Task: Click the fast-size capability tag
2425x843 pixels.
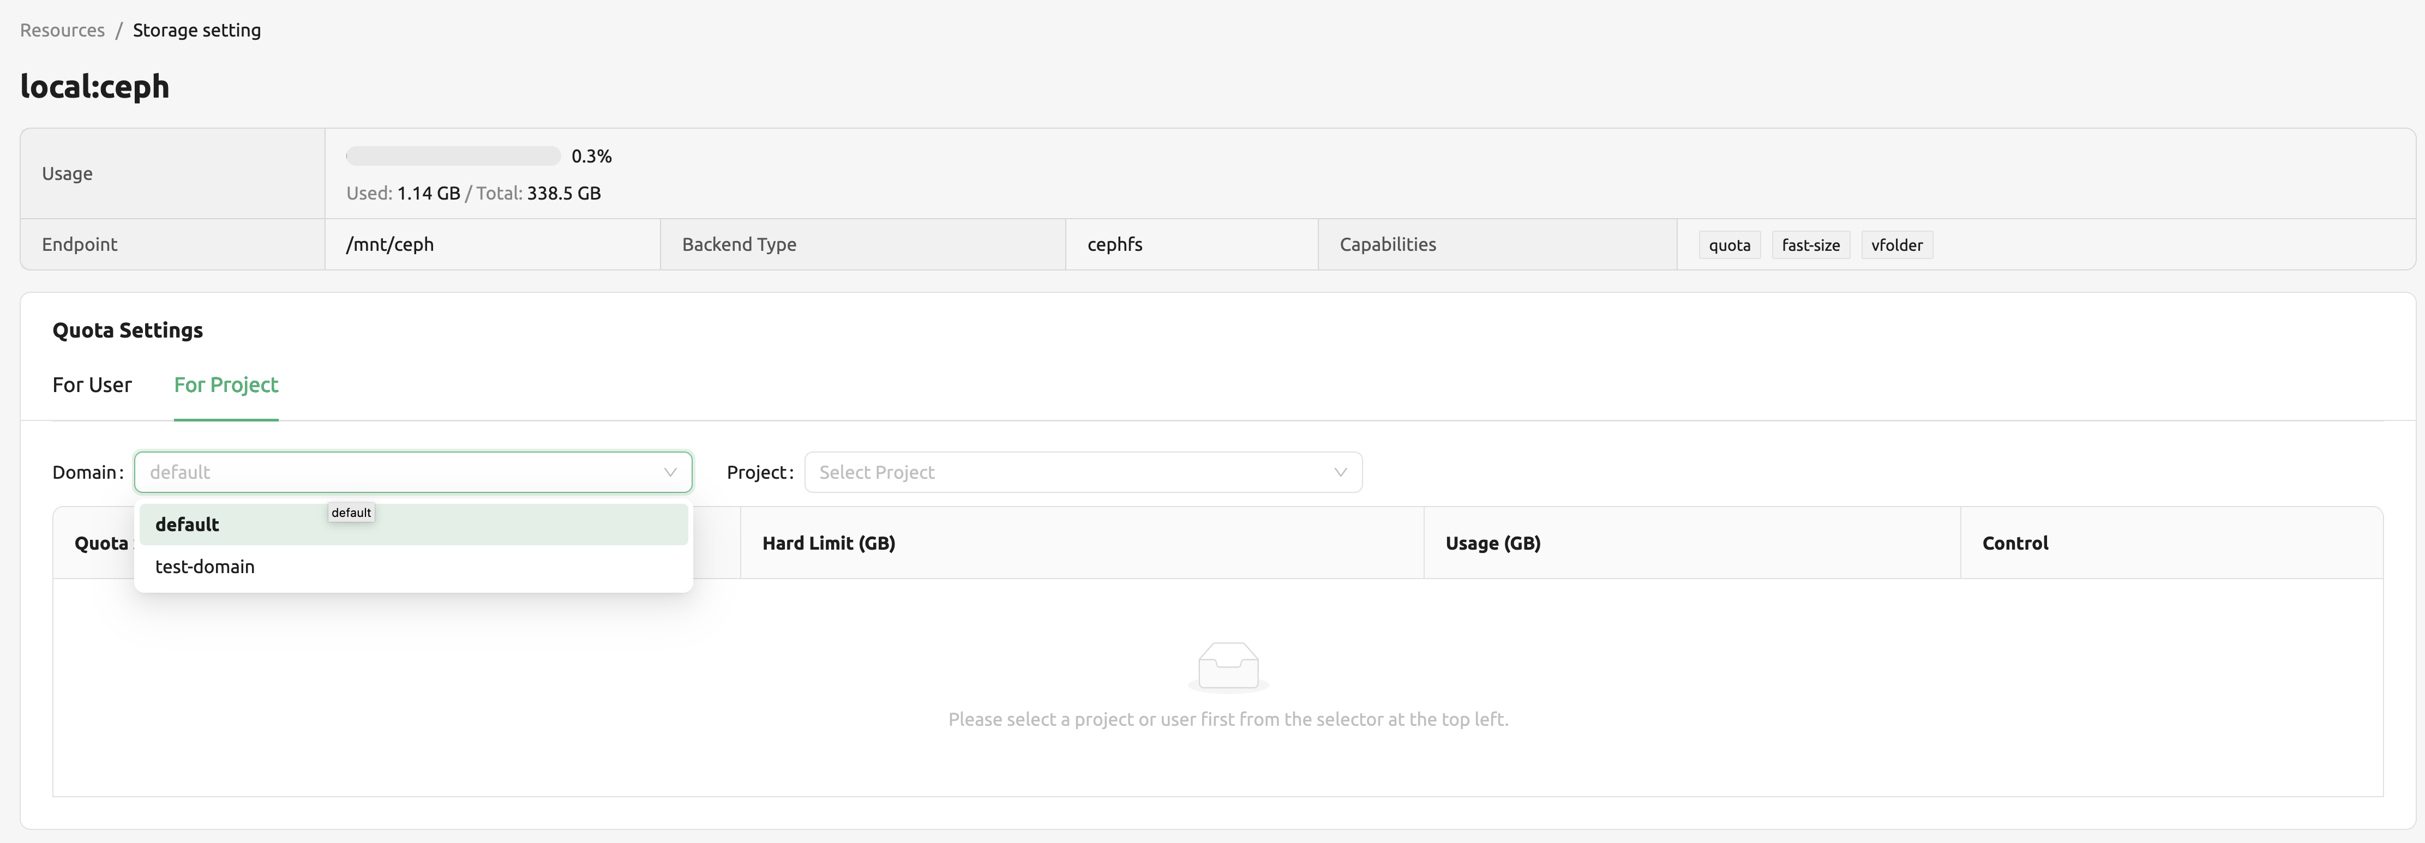Action: point(1810,245)
